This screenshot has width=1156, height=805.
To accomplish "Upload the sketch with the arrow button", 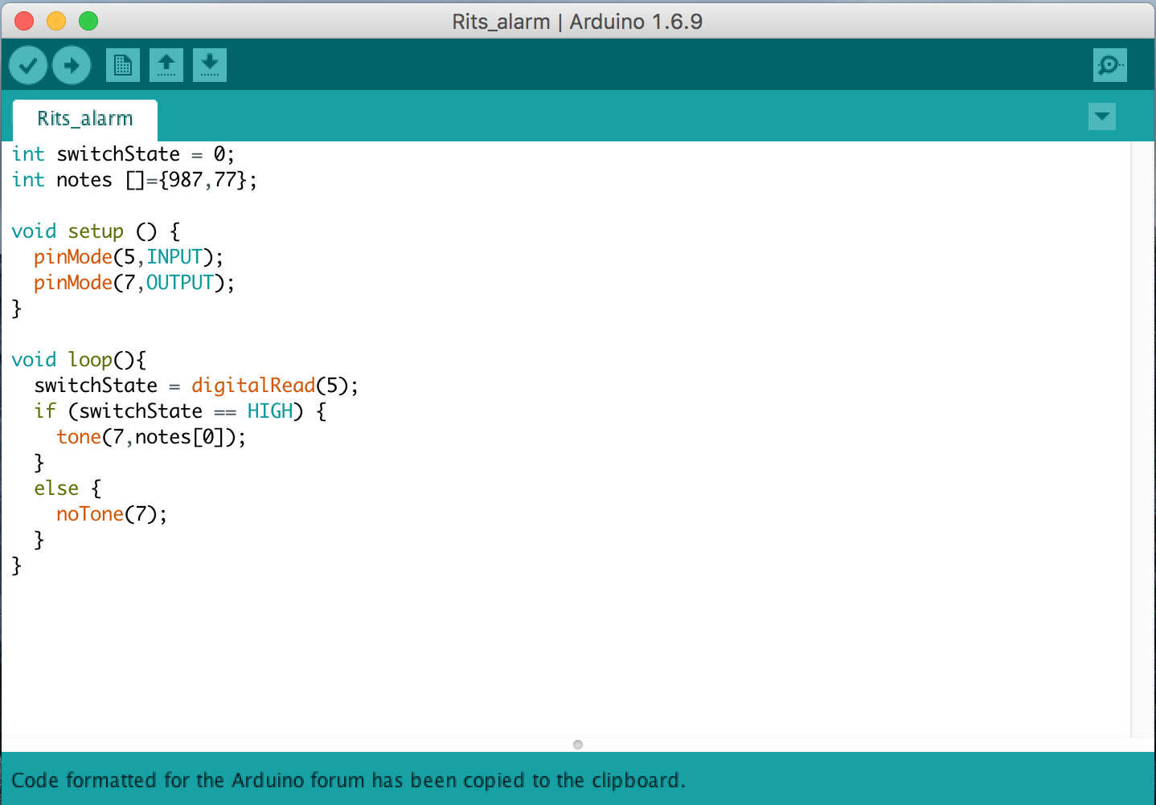I will [72, 65].
